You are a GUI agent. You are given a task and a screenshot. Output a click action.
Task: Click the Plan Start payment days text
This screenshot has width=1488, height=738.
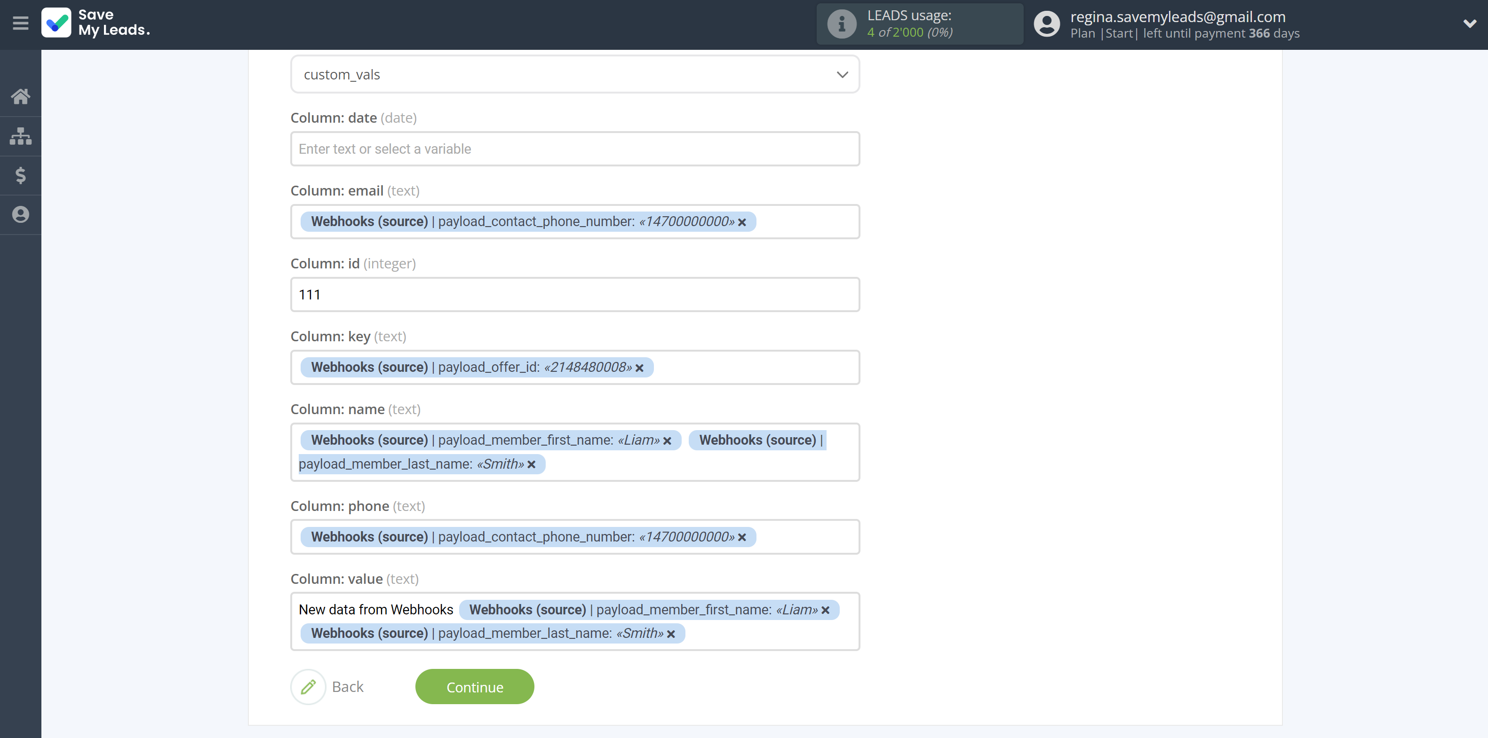[x=1184, y=33]
